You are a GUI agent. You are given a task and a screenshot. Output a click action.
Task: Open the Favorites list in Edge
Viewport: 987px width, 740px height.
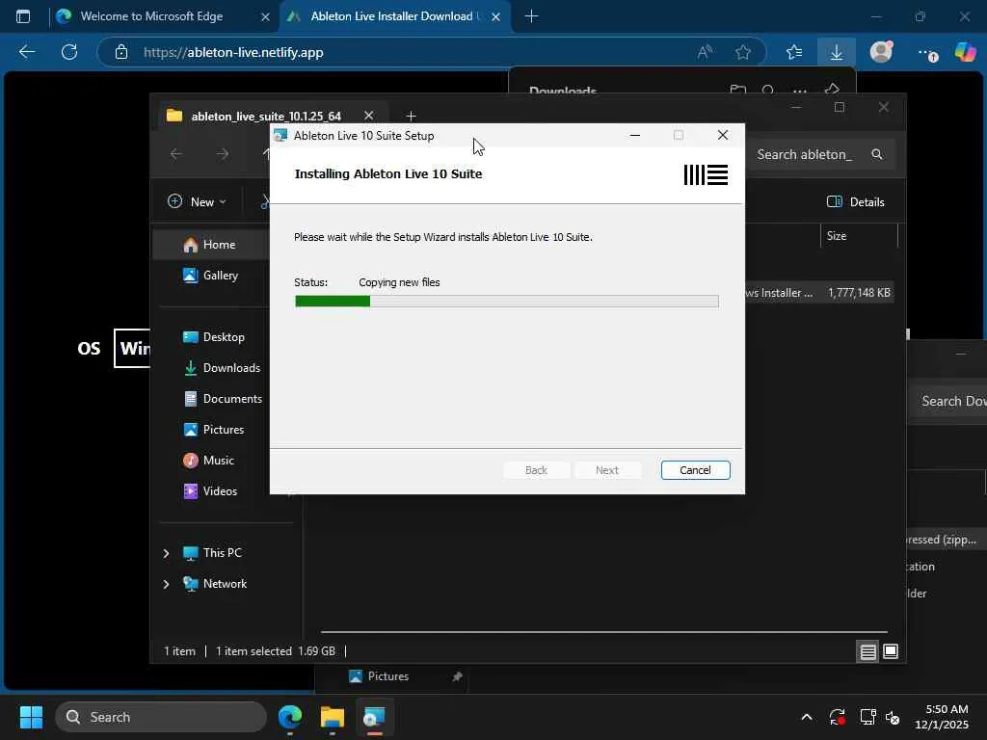tap(794, 52)
